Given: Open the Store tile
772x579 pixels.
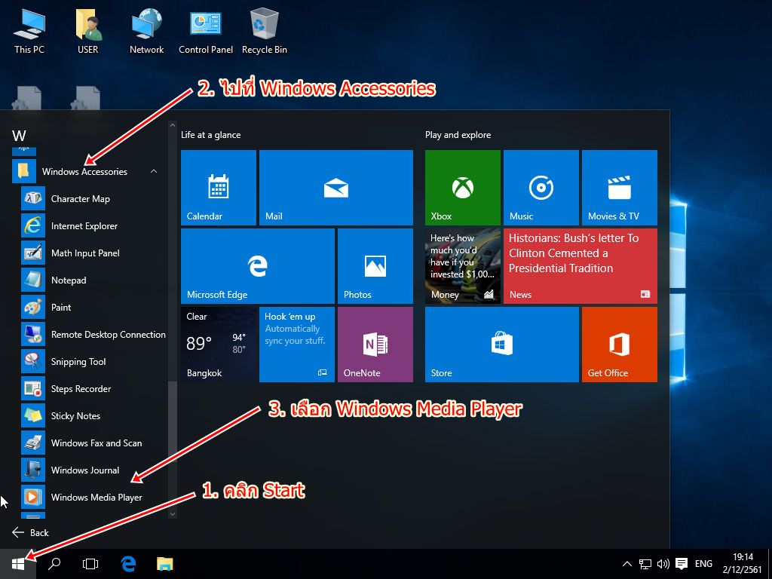Looking at the screenshot, I should click(501, 345).
